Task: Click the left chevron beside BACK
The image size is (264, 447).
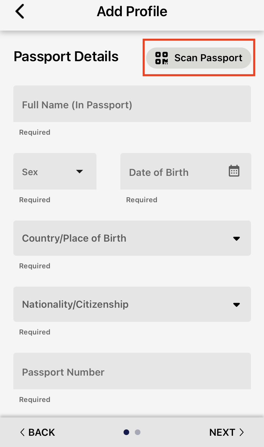Action: tap(23, 432)
